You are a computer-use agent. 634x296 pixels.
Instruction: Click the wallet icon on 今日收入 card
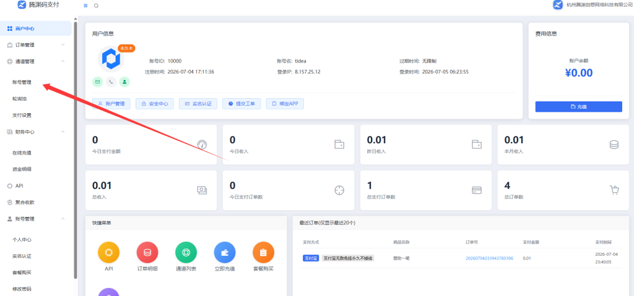tap(339, 145)
